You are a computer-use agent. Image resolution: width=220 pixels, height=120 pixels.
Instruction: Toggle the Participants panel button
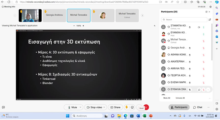[179, 107]
